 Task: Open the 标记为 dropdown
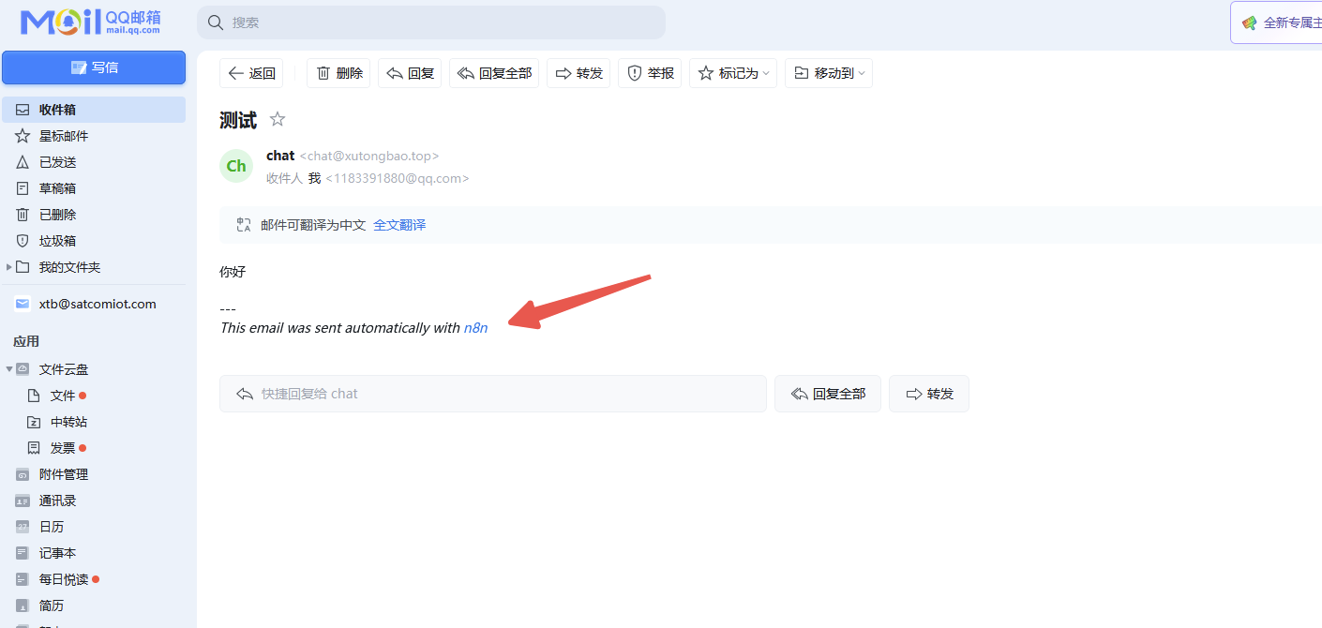point(733,73)
